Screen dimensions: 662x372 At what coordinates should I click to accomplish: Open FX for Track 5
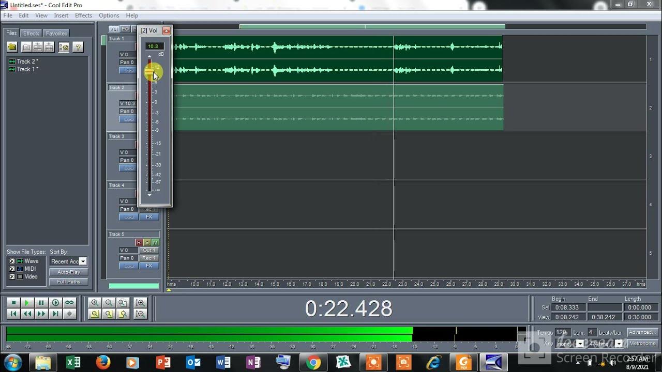pyautogui.click(x=149, y=266)
